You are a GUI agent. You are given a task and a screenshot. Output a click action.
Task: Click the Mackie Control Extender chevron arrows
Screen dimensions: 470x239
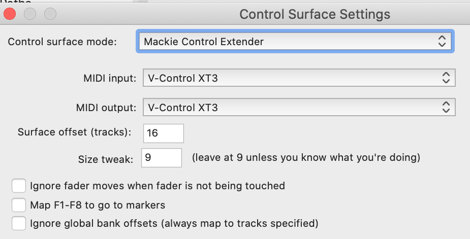(442, 42)
